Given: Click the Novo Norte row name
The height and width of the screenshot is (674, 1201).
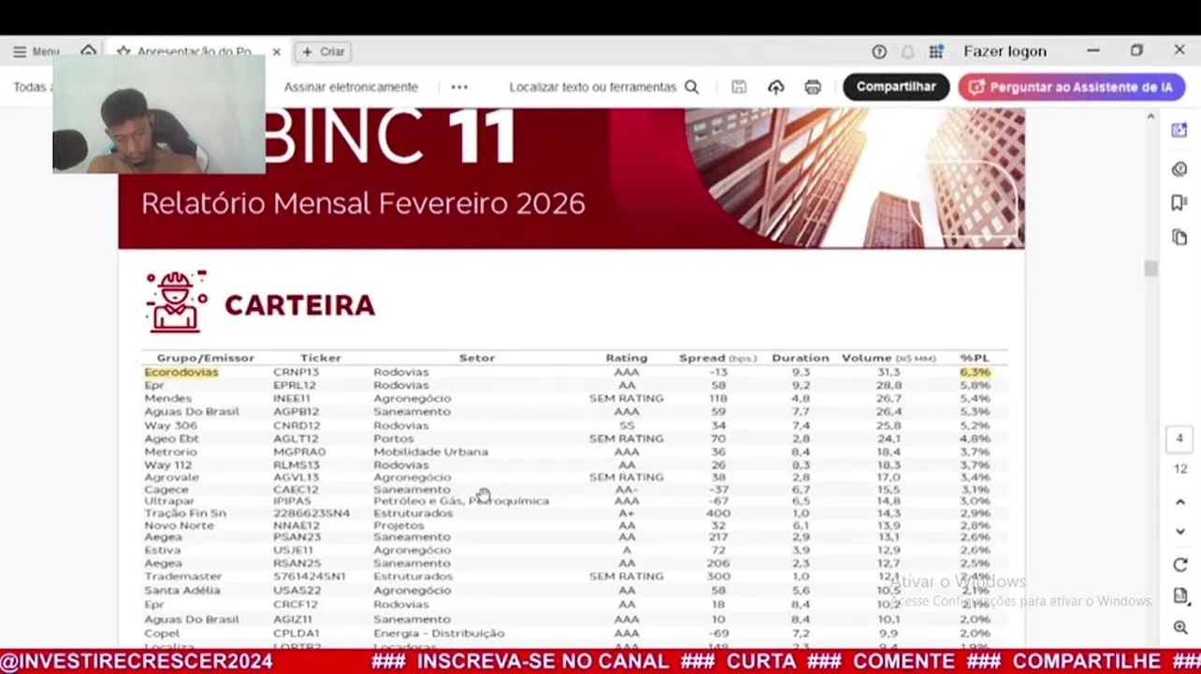Looking at the screenshot, I should (x=179, y=526).
